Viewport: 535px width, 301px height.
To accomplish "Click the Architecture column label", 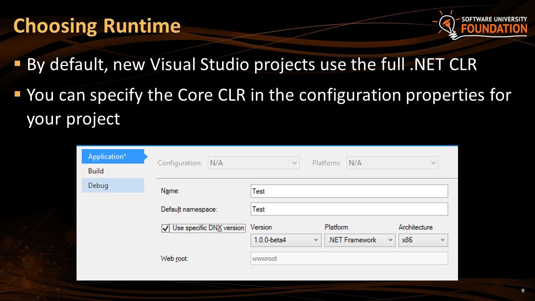I will tap(415, 227).
